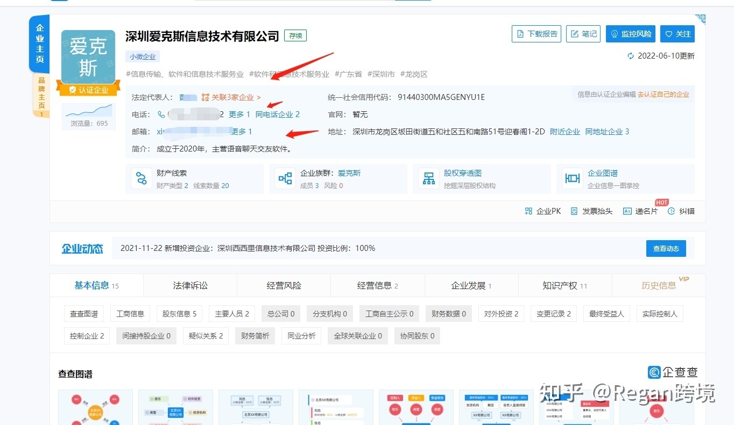Select the 全球关联企业 0 chip

(358, 336)
